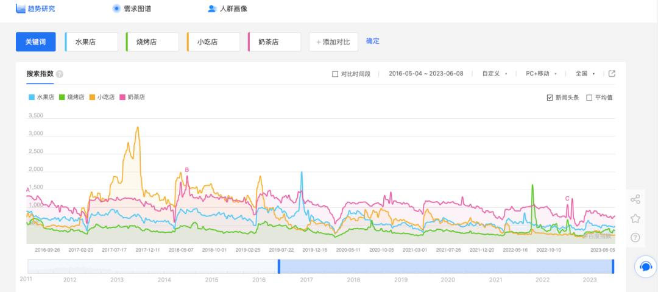Click the left handle of time range slider

tap(278, 266)
